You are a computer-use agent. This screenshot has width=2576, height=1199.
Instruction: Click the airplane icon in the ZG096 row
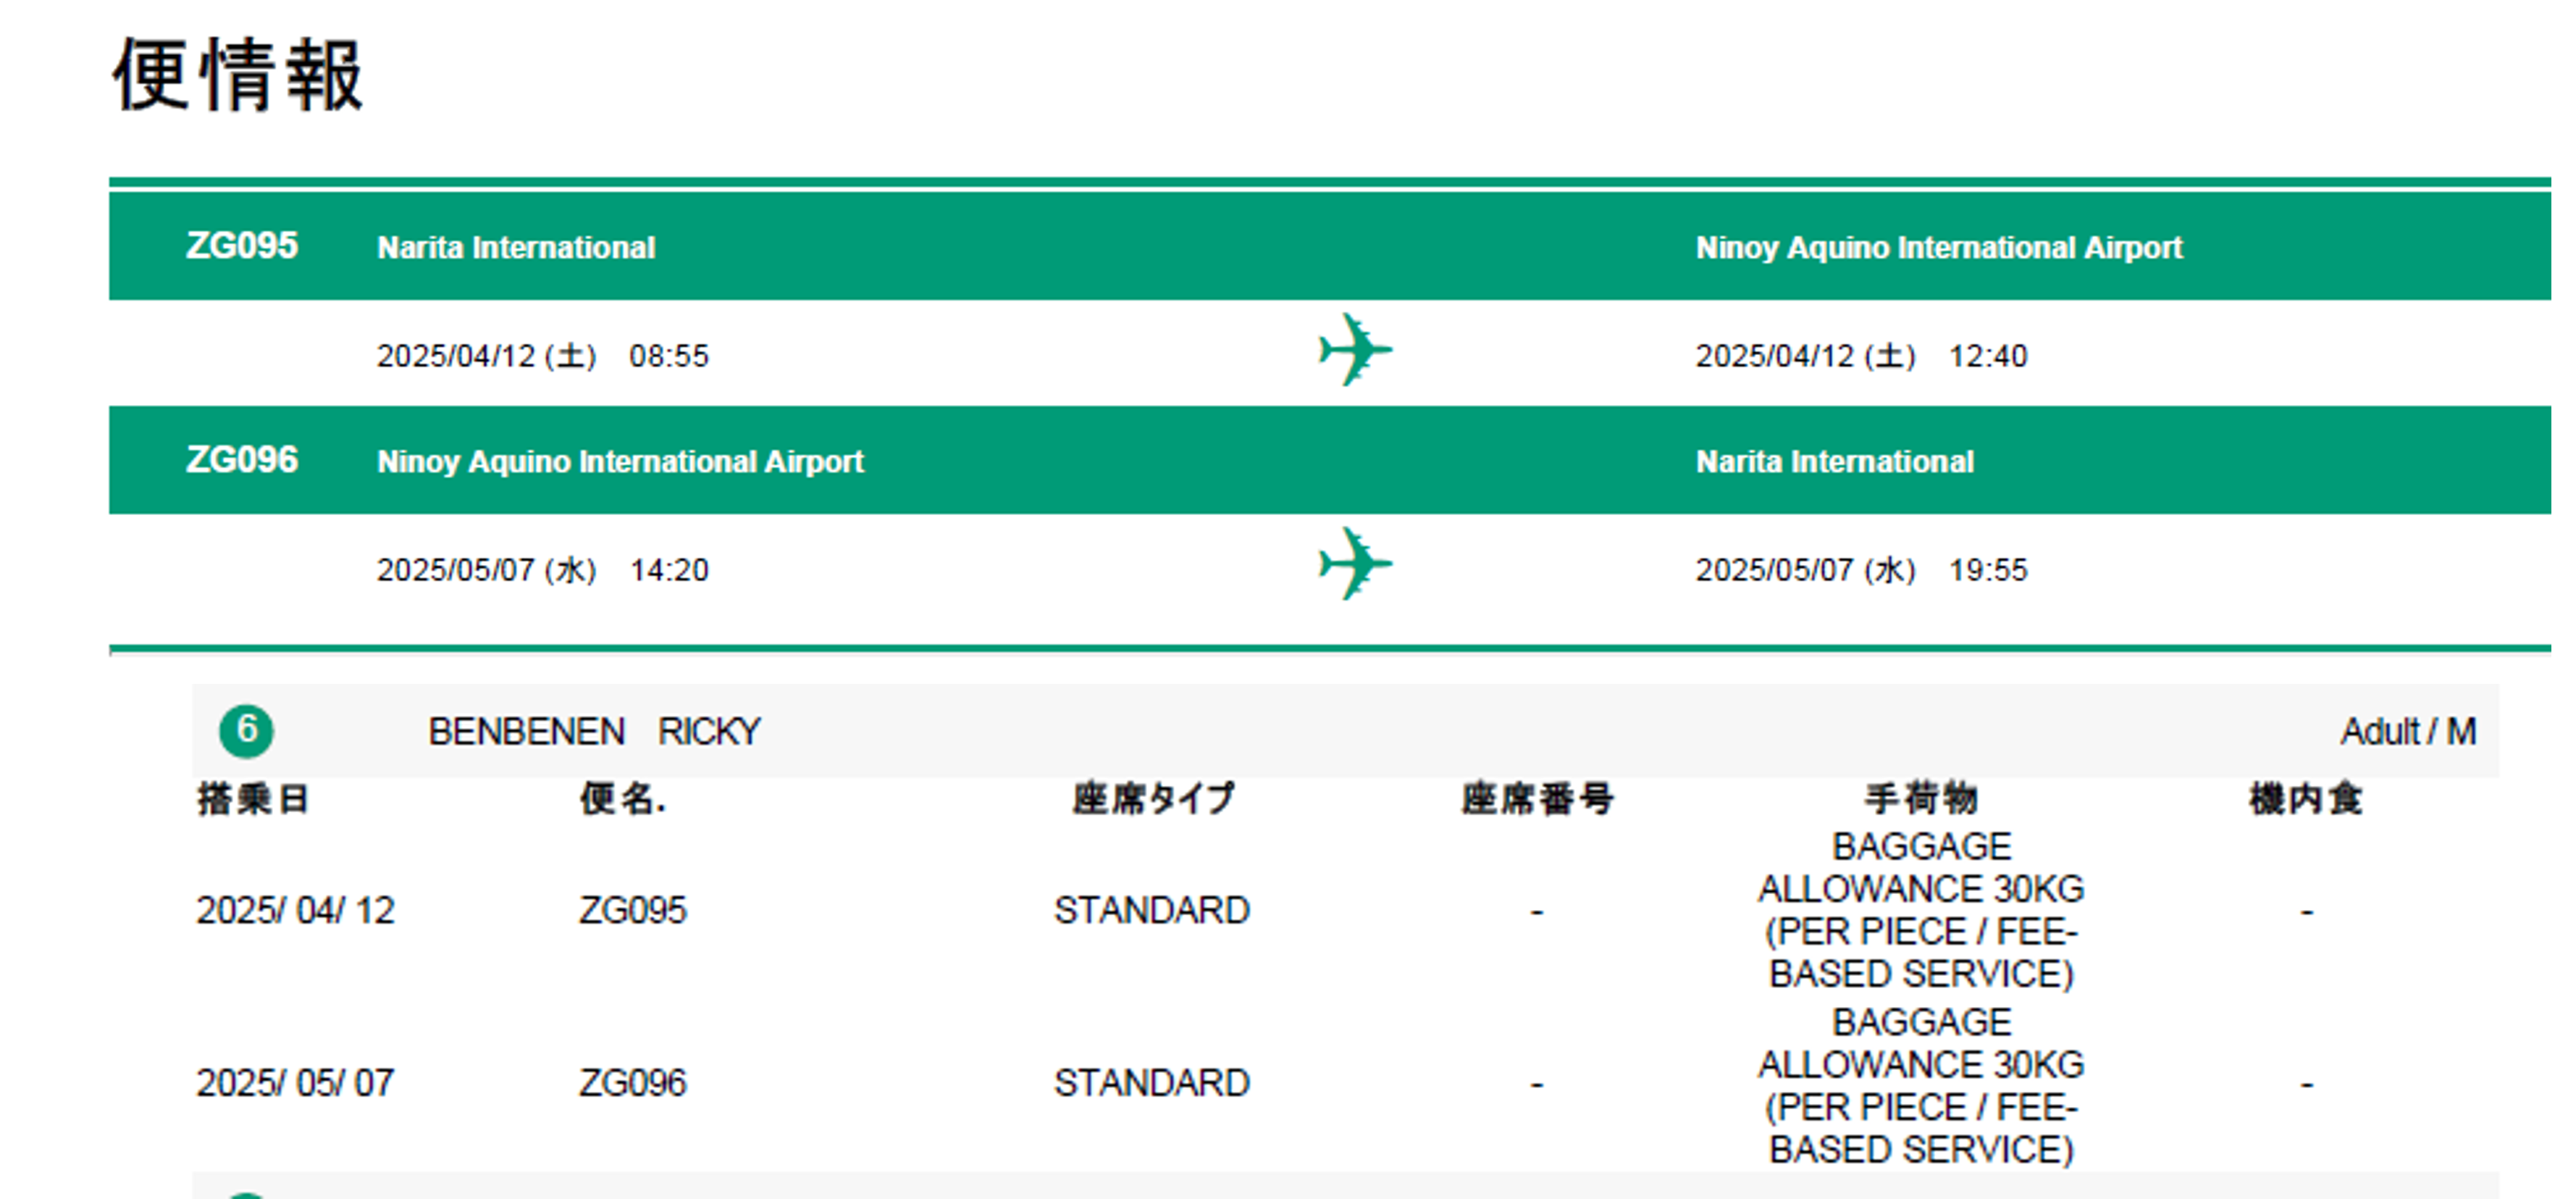point(1354,565)
